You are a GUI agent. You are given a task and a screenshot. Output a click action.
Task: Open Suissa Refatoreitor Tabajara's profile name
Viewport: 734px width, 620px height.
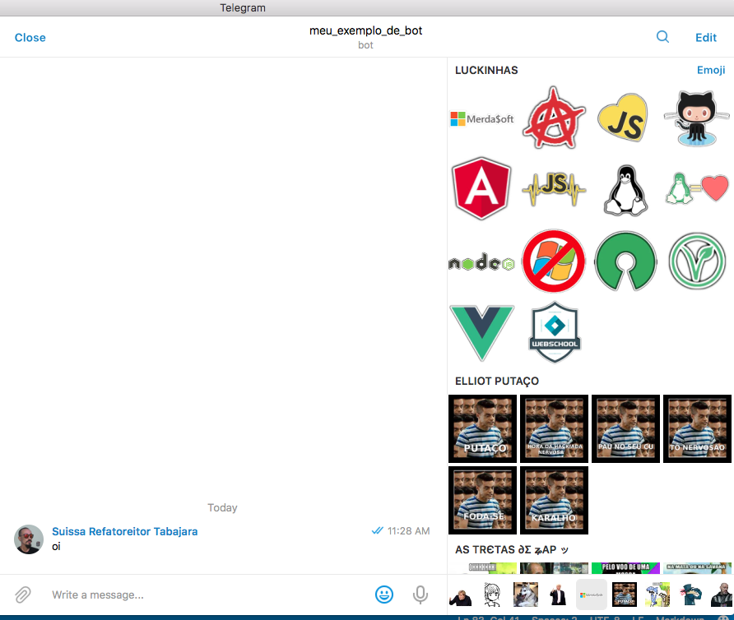pos(124,531)
